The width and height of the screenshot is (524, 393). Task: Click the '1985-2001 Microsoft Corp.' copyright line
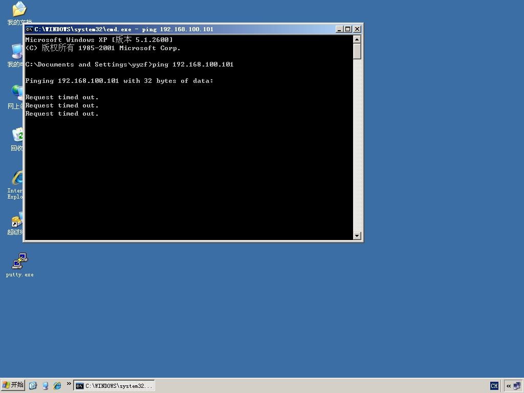pos(103,48)
